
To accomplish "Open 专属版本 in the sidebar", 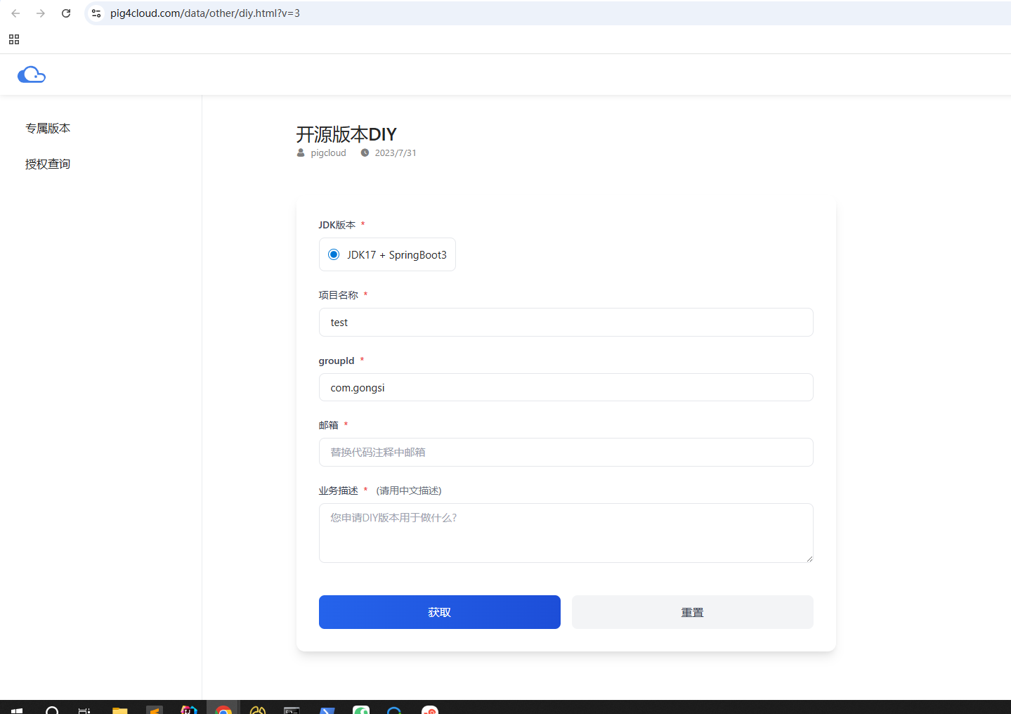I will [48, 128].
